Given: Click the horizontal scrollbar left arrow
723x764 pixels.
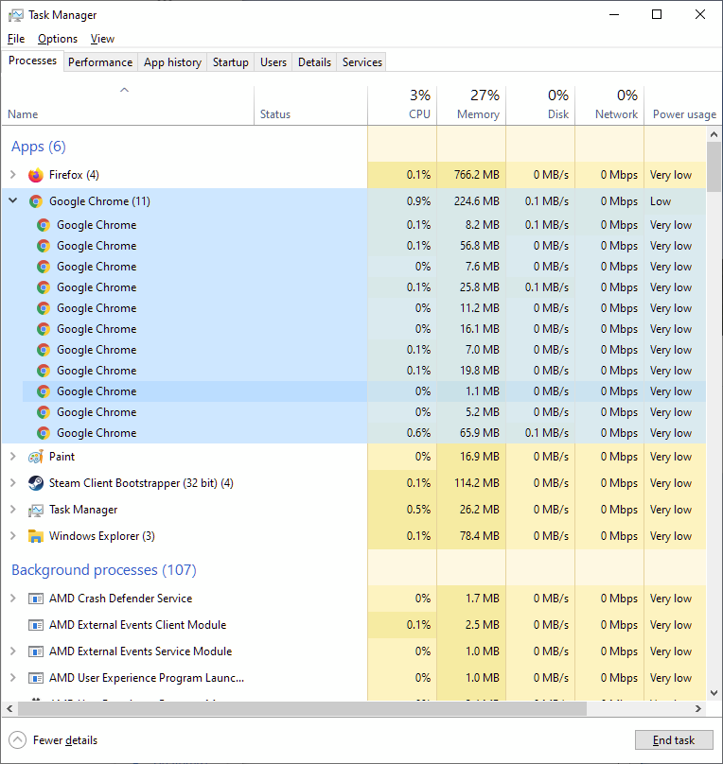Looking at the screenshot, I should [x=9, y=709].
